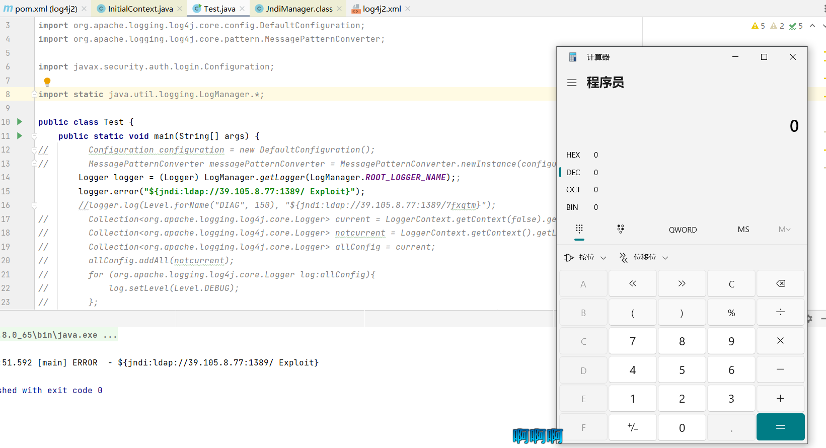Viewport: 826px width, 448px height.
Task: Run main method via gutter arrow
Action: (20, 136)
